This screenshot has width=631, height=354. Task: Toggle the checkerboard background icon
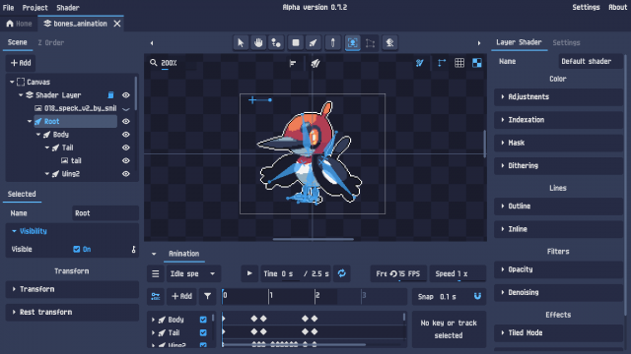[x=477, y=63]
